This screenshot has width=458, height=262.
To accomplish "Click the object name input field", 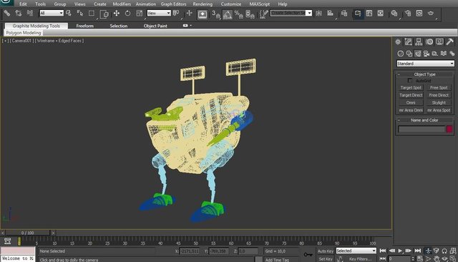I will click(x=422, y=129).
